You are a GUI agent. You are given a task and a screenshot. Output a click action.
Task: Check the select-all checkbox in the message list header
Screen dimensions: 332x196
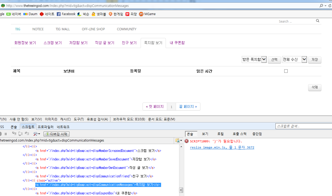click(x=286, y=71)
